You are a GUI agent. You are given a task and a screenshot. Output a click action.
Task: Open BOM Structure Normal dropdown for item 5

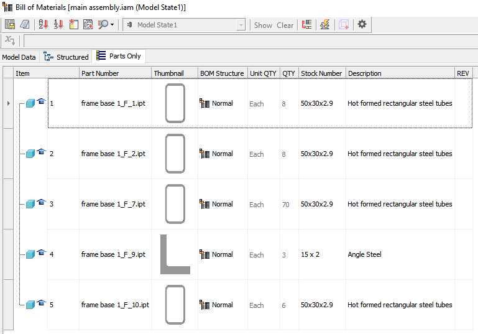(x=223, y=305)
